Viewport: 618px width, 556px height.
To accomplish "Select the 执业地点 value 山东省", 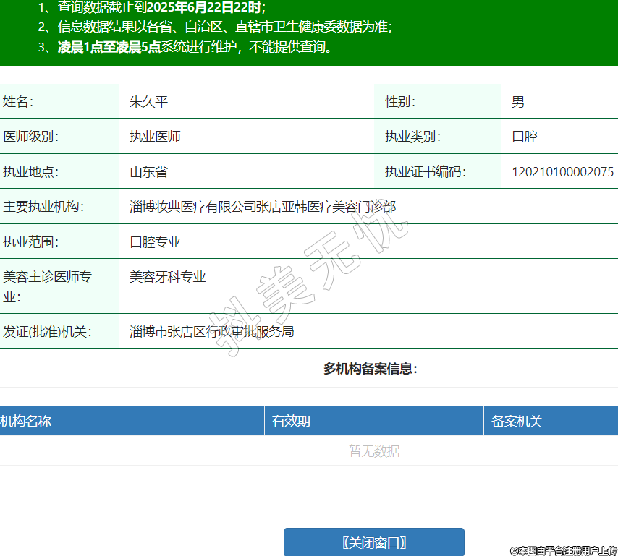I will click(148, 172).
